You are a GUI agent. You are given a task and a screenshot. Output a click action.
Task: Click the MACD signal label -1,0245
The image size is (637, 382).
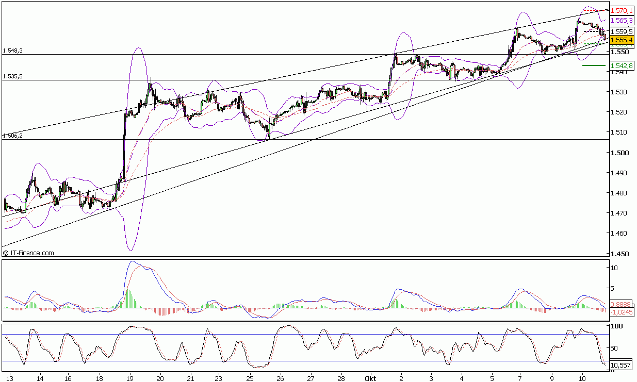pos(620,312)
